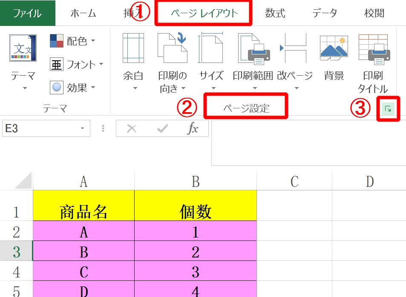406x297 pixels.
Task: Open the Name Box dropdown arrow
Action: point(82,129)
